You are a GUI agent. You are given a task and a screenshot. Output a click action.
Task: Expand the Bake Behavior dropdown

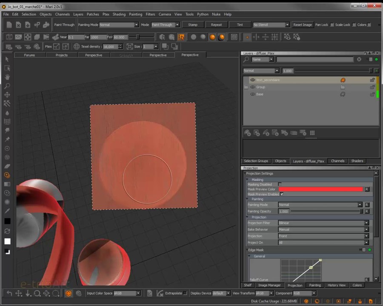[323, 229]
